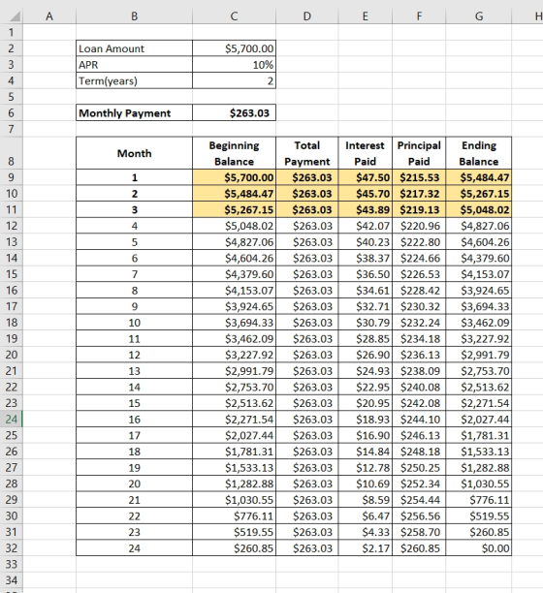Image resolution: width=543 pixels, height=593 pixels.
Task: Select interest paid $4.33 cell
Action: pyautogui.click(x=366, y=532)
